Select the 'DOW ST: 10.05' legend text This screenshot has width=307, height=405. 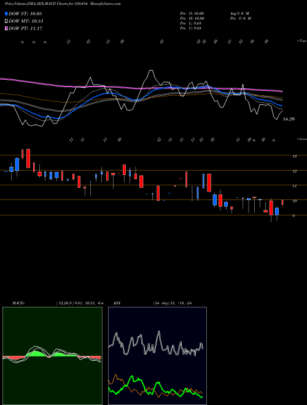25,13
